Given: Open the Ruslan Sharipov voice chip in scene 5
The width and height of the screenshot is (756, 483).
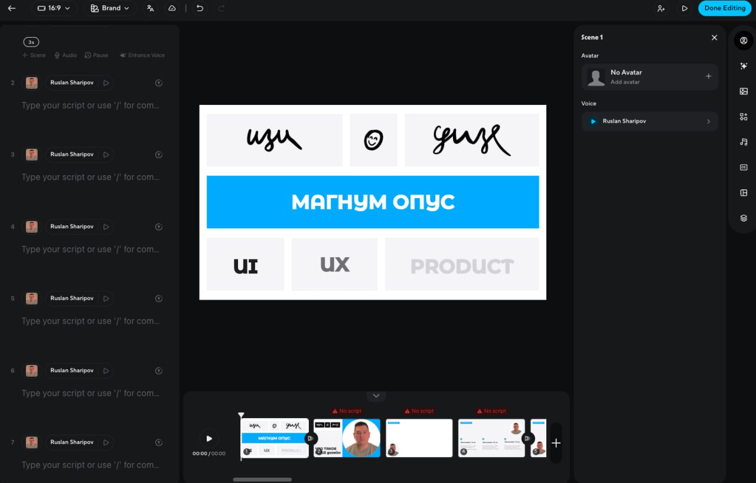Looking at the screenshot, I should (x=72, y=298).
